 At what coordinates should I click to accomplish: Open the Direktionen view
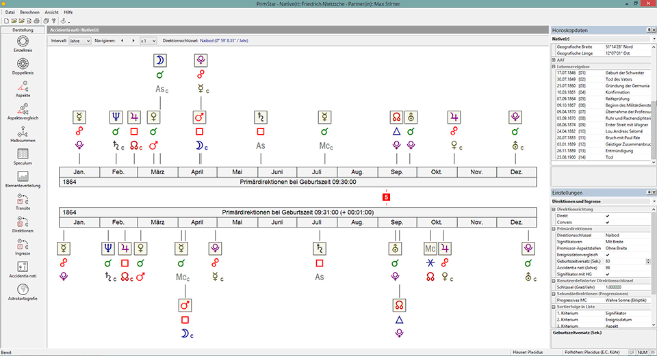23,224
